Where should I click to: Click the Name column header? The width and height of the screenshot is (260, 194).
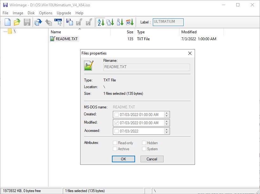pyautogui.click(x=80, y=32)
